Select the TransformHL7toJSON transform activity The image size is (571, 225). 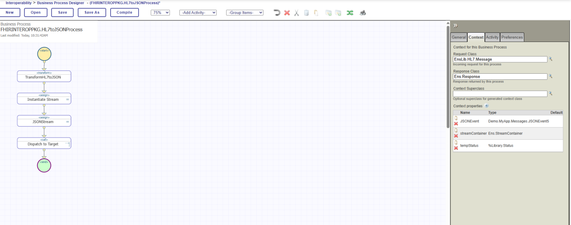[x=44, y=76]
